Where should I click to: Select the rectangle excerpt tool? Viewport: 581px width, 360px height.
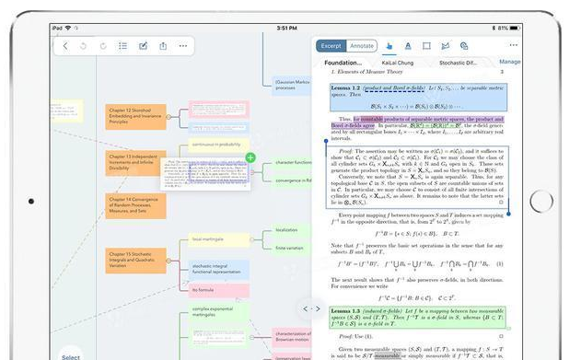coord(426,46)
